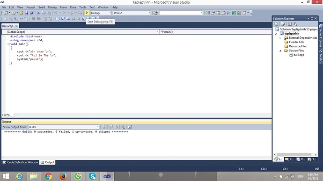Click the Open File folder icon
Screen dimensions: 323x181
point(21,13)
